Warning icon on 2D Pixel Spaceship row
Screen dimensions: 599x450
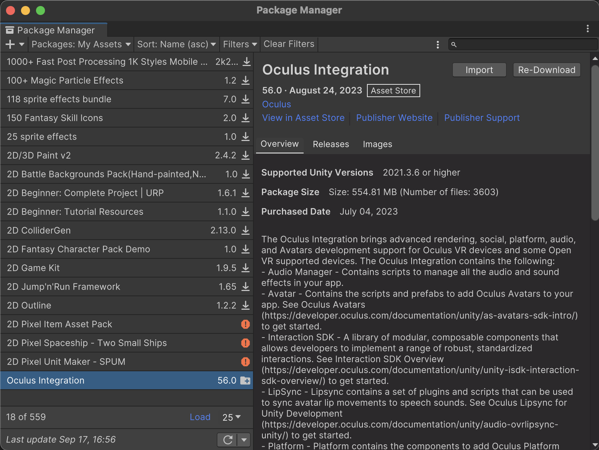246,343
